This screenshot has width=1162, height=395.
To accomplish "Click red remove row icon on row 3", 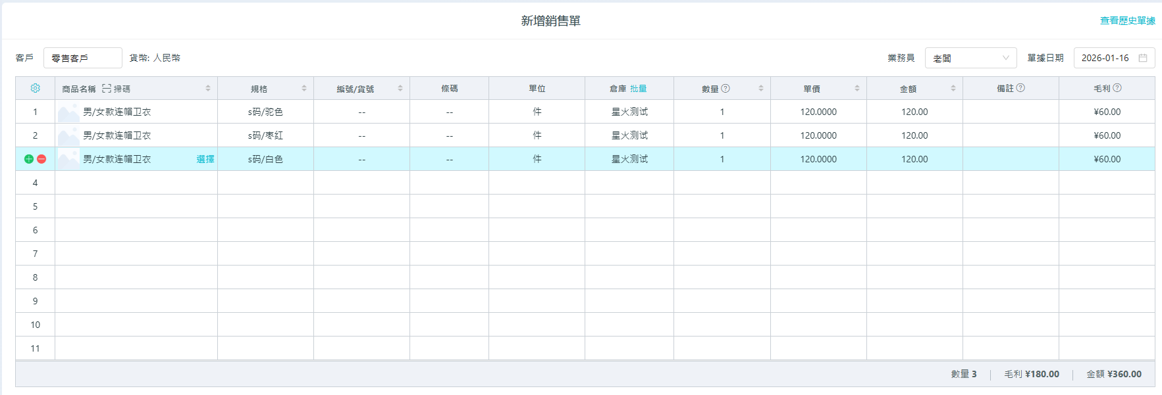I will coord(41,159).
